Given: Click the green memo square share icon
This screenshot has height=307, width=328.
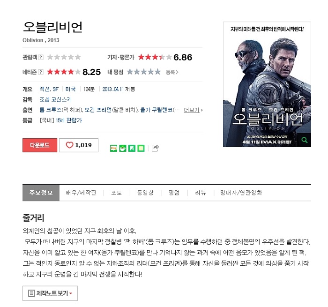Looking at the screenshot, I should 141,148.
